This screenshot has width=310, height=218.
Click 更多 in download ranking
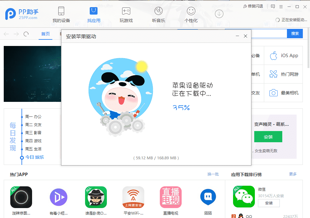point(293,174)
